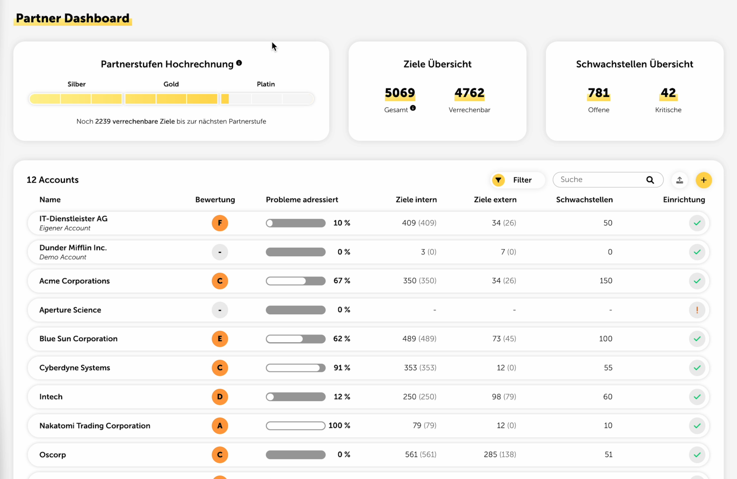Click the 4762 Verrechenbar goals figure
This screenshot has height=479, width=737.
[x=469, y=93]
